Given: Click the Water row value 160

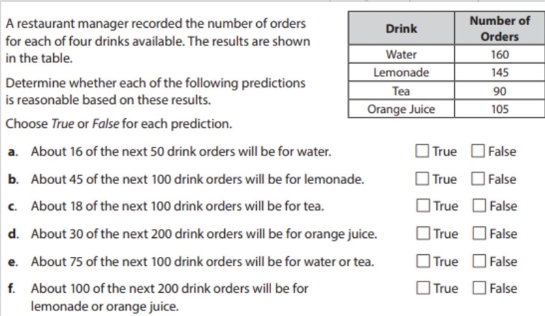Looking at the screenshot, I should coord(500,54).
